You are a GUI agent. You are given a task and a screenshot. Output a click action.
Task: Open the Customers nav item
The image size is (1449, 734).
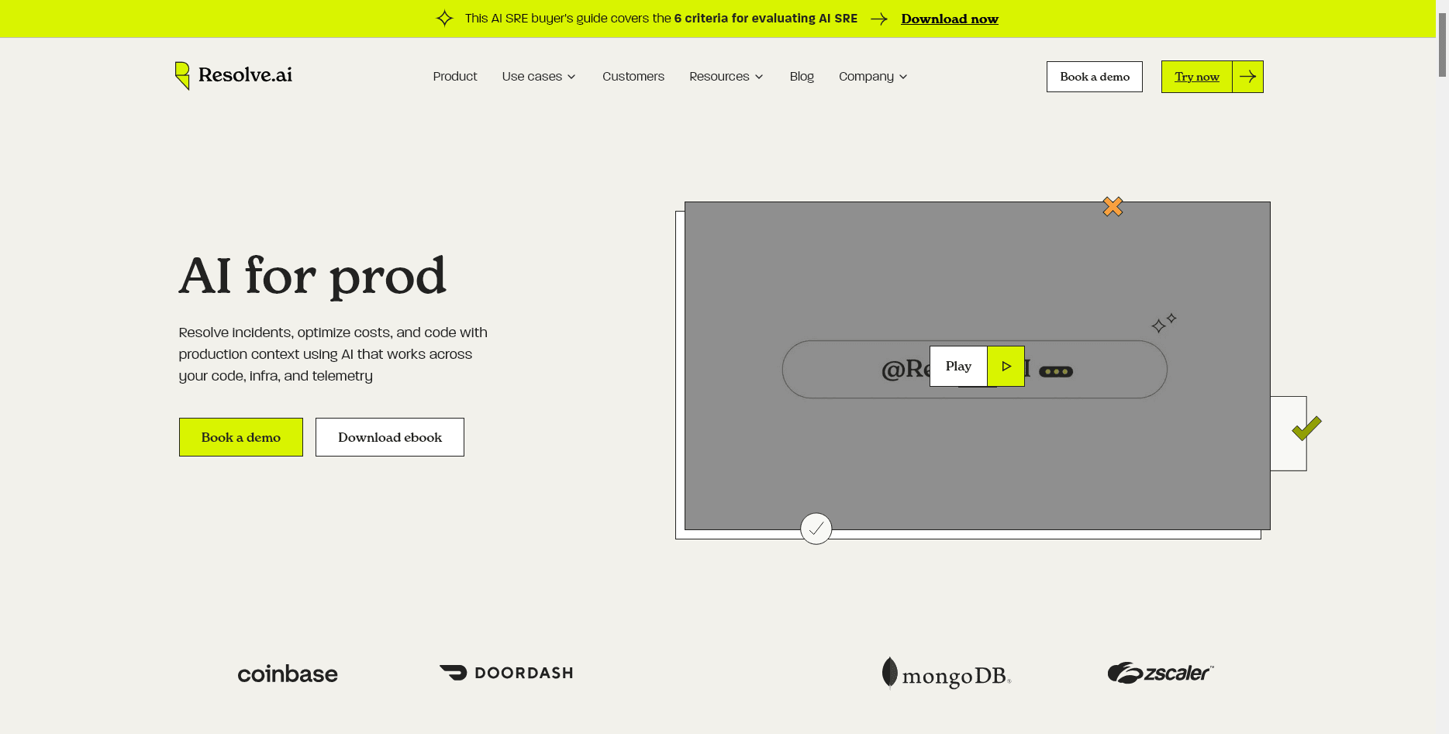(633, 77)
